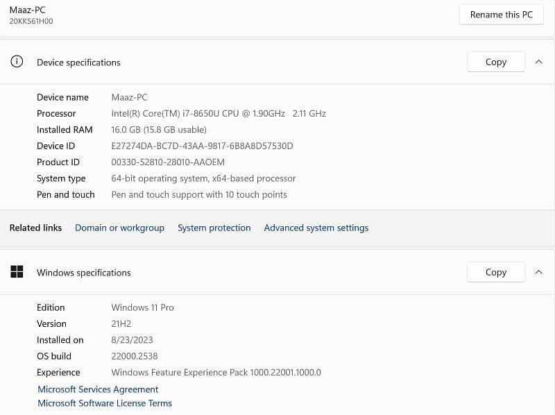Image resolution: width=555 pixels, height=415 pixels.
Task: Click the Device ID value text
Action: [x=202, y=146]
